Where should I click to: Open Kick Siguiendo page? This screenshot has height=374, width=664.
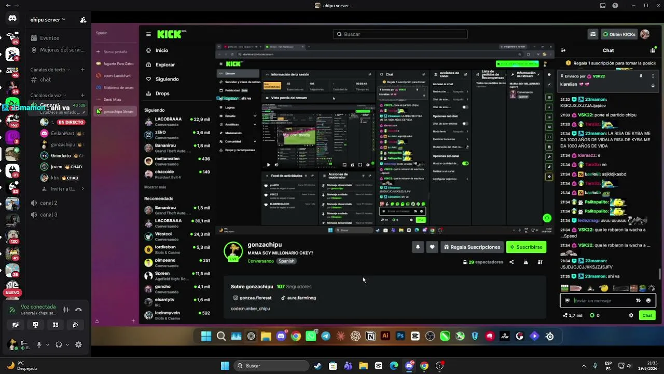(162, 79)
